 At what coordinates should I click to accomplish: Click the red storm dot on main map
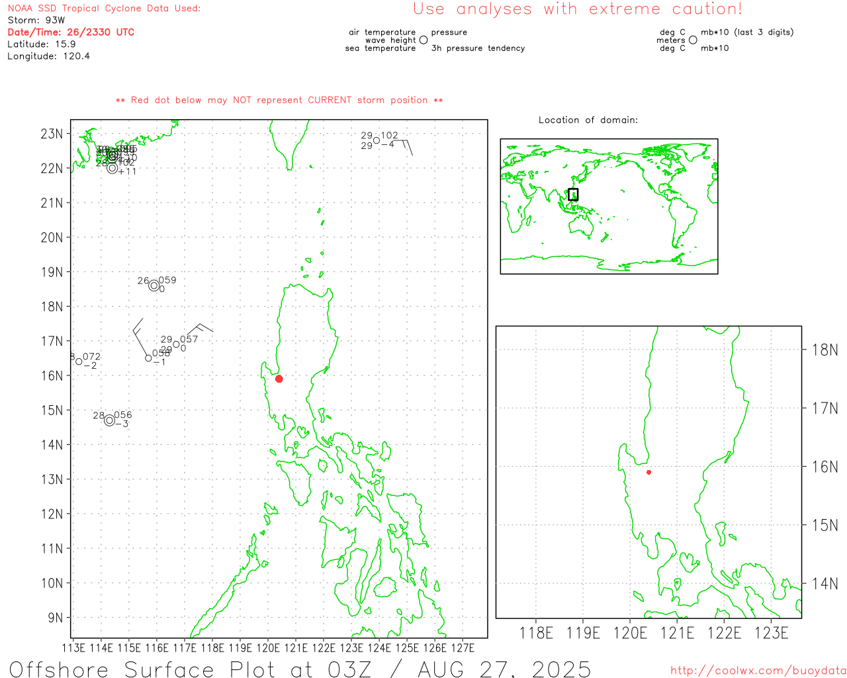click(x=279, y=379)
